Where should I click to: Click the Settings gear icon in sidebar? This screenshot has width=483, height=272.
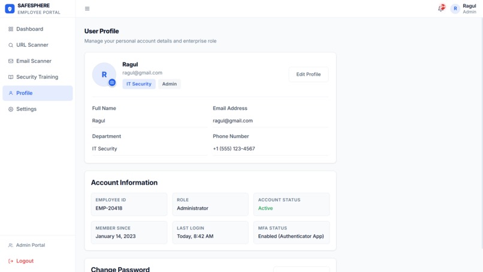point(11,109)
